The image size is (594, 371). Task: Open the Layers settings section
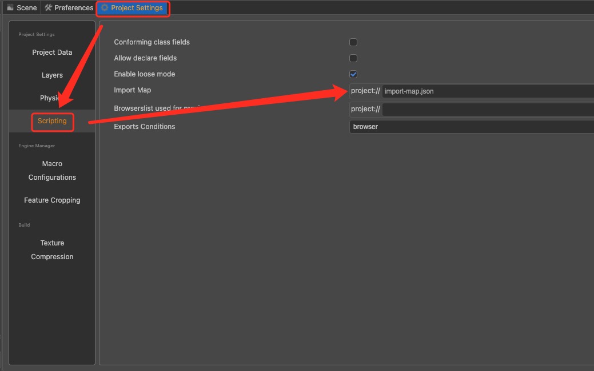click(x=52, y=75)
